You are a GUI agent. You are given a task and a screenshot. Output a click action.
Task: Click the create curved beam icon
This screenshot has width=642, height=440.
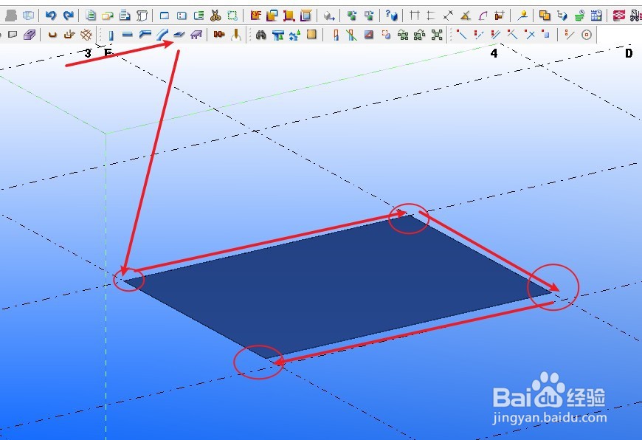tap(162, 35)
